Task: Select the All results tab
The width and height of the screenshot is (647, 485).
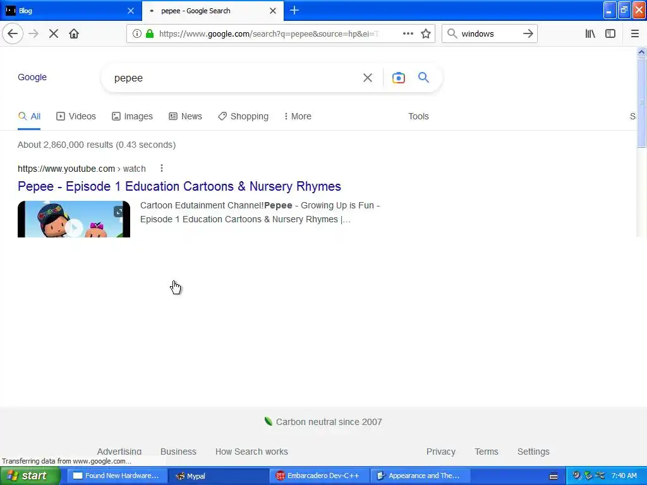Action: pos(29,116)
